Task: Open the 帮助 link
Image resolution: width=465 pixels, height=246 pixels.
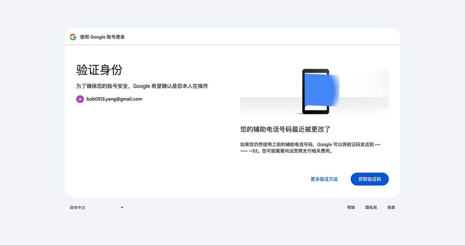Action: 351,208
